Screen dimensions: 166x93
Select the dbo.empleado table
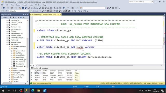click(x=20, y=62)
